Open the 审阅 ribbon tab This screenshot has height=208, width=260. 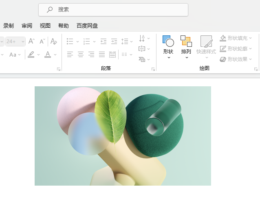coord(27,26)
